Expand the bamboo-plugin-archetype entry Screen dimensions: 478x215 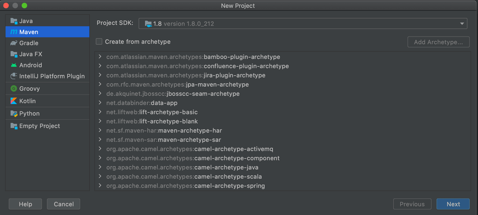coord(100,57)
